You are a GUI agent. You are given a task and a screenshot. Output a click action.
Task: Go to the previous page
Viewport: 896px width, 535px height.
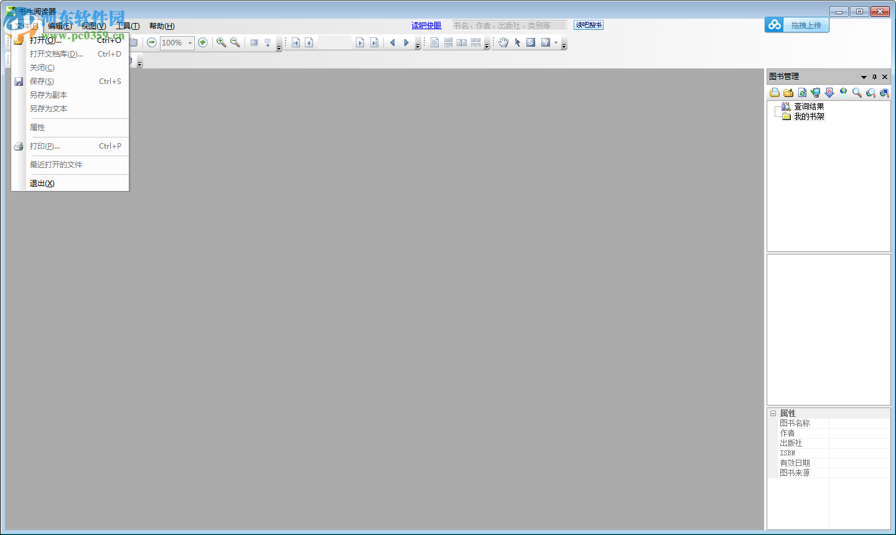[309, 42]
